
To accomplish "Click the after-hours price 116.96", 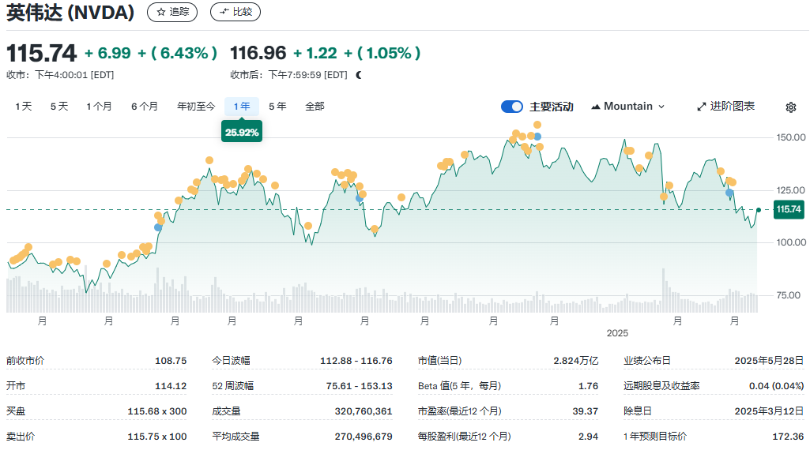I will 258,53.
